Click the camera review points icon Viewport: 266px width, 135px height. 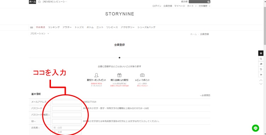(x=142, y=75)
